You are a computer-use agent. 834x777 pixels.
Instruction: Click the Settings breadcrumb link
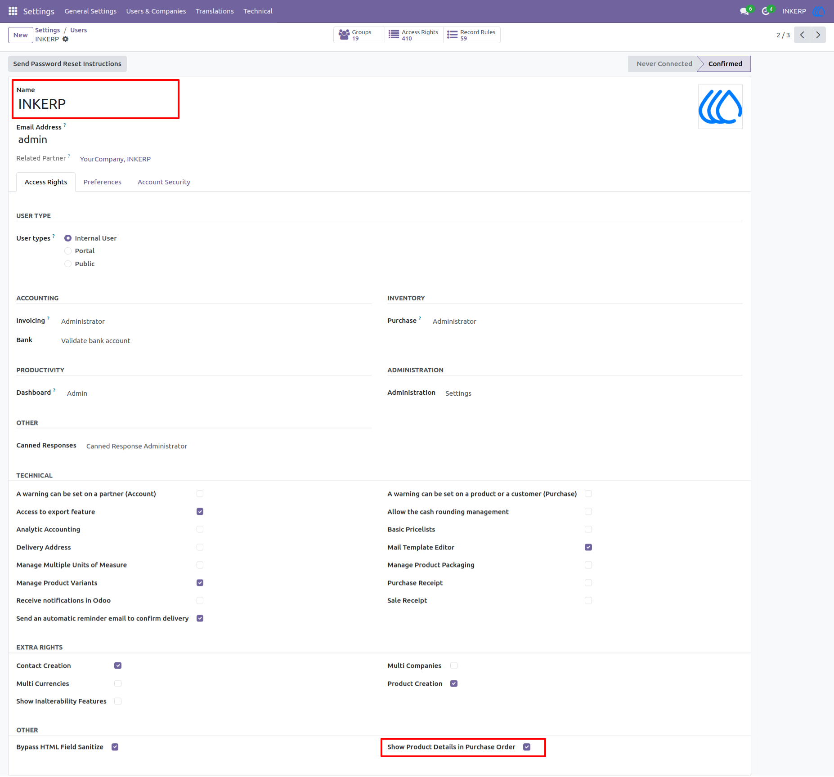pyautogui.click(x=48, y=30)
